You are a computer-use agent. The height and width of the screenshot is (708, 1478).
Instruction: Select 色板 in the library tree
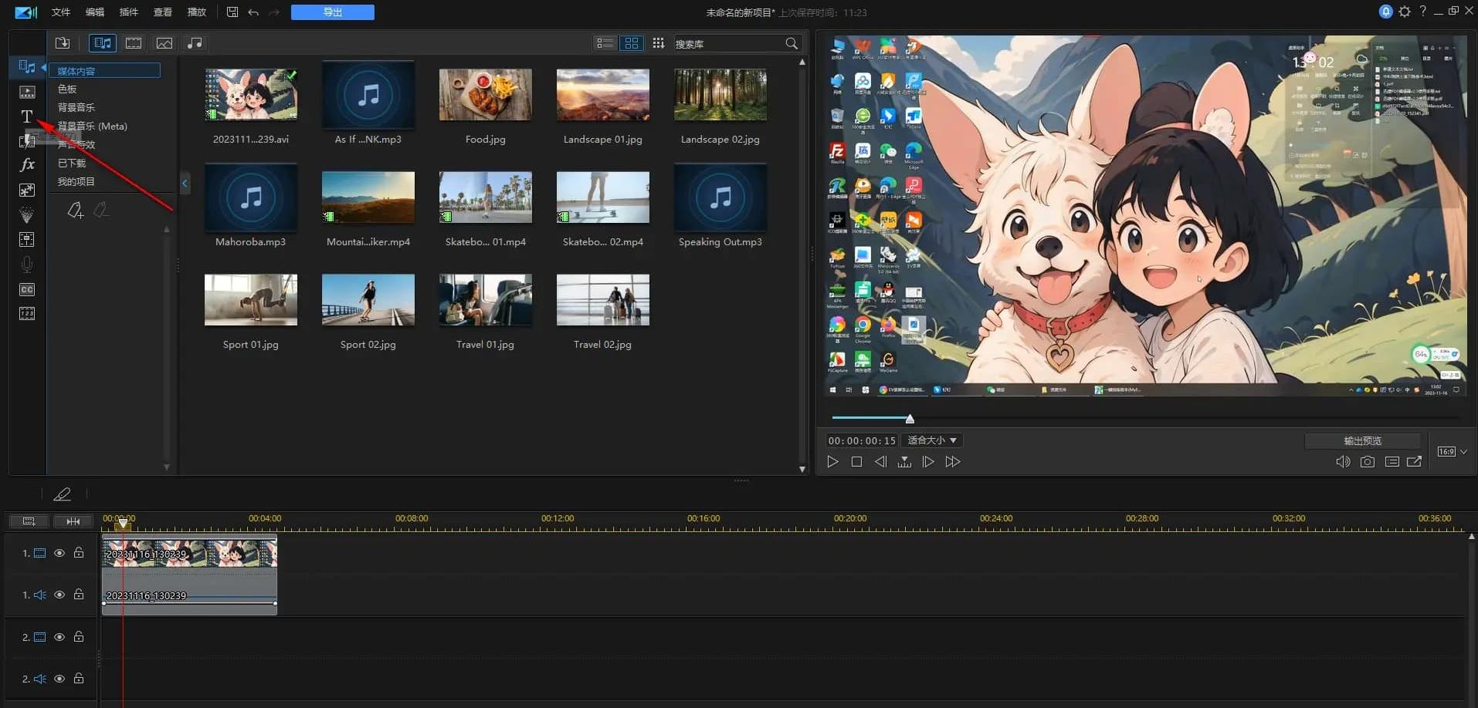pos(67,89)
